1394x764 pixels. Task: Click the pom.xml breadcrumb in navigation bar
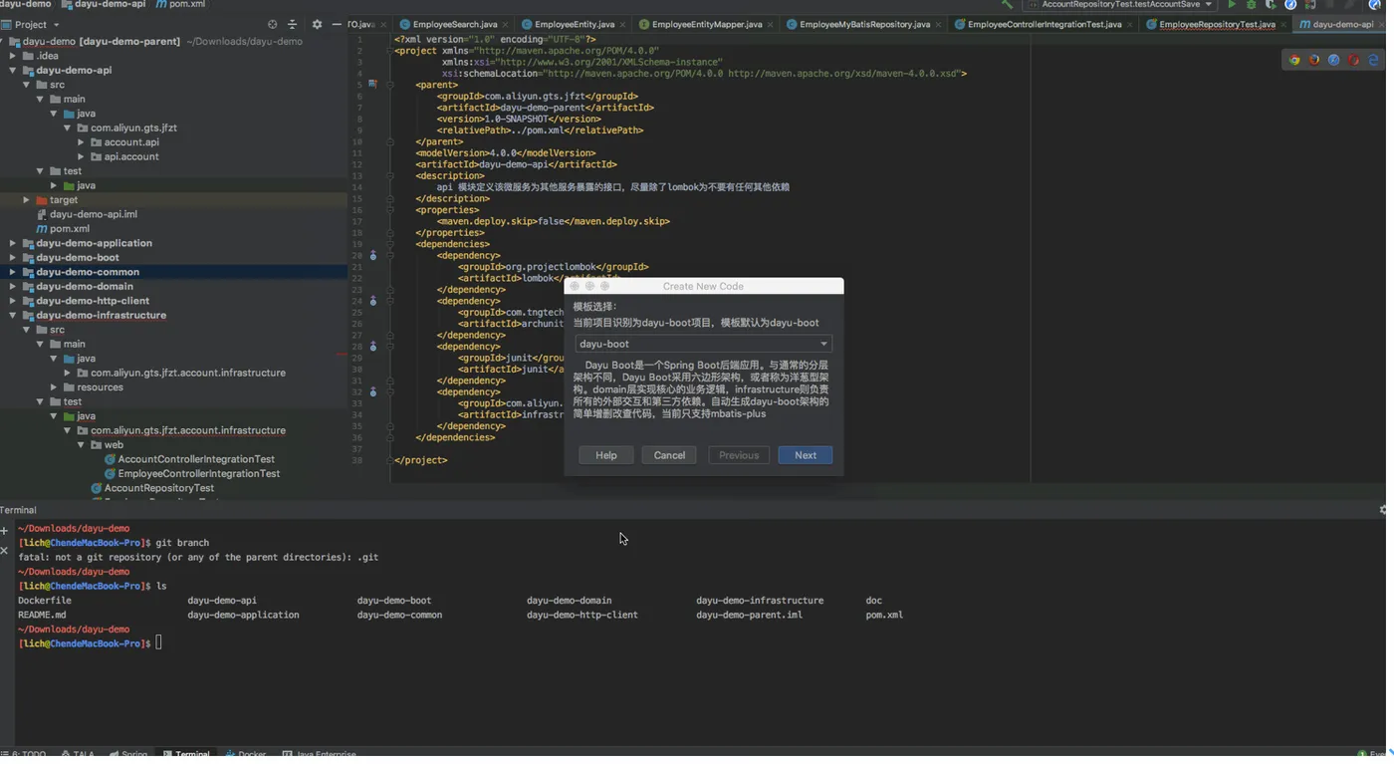pyautogui.click(x=181, y=5)
